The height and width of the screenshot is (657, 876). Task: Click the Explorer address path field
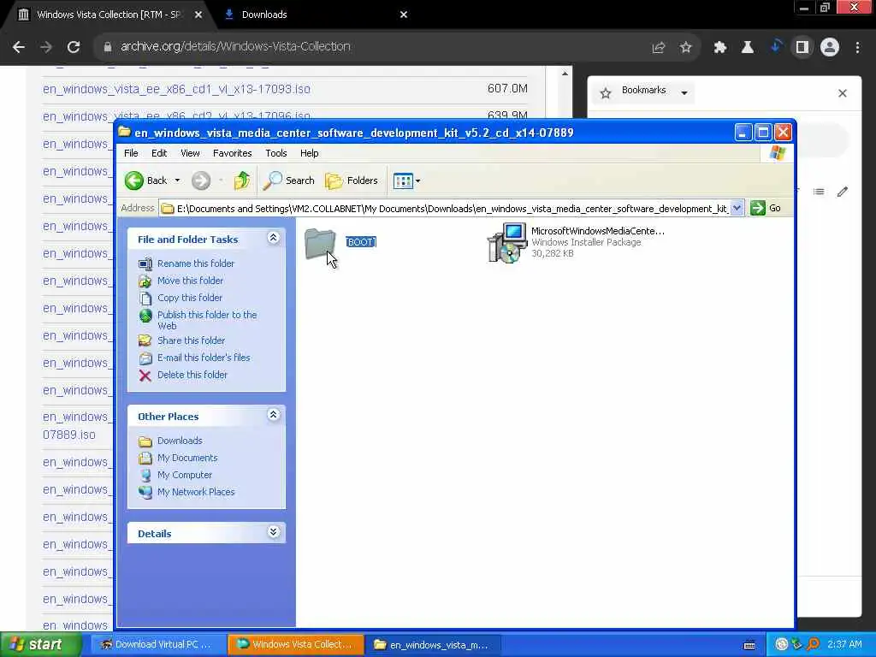click(x=445, y=209)
